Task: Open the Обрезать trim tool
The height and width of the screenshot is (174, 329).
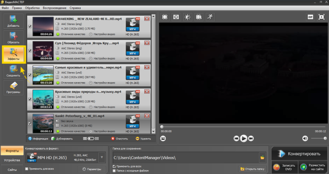Action: click(14, 38)
